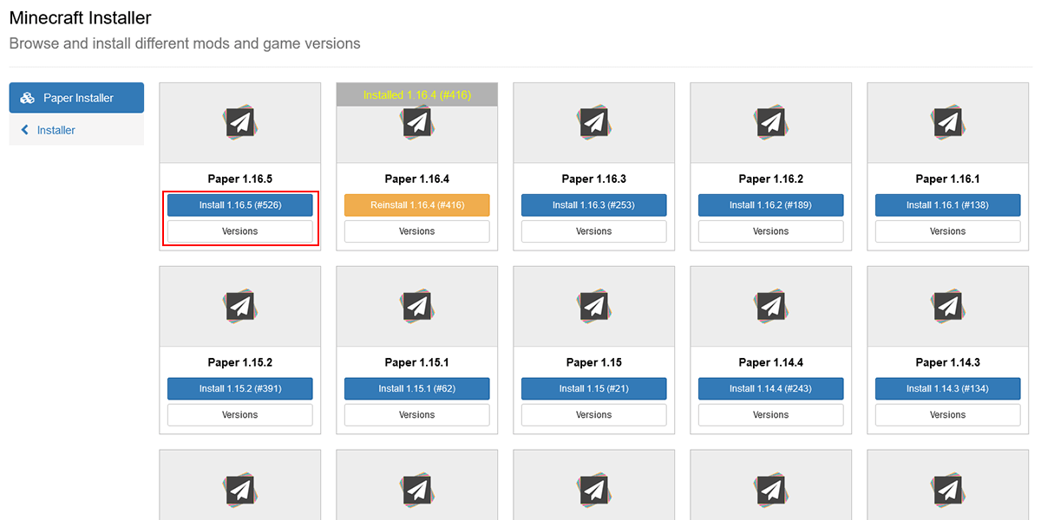The width and height of the screenshot is (1041, 520).
Task: Install Paper 1.16.2 build #189
Action: (771, 205)
